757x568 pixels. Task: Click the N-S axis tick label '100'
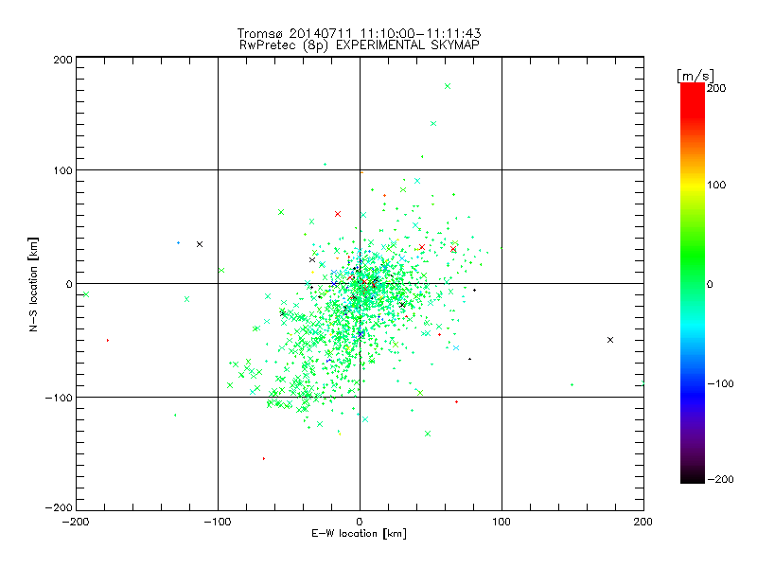62,170
